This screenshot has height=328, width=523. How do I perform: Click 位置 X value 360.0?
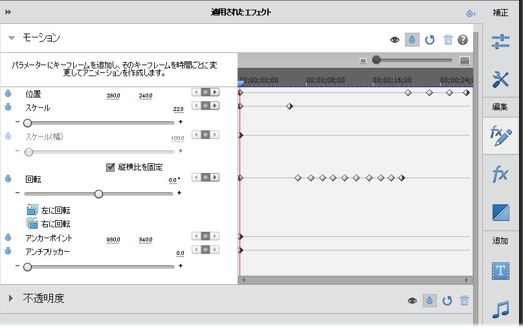pyautogui.click(x=113, y=96)
